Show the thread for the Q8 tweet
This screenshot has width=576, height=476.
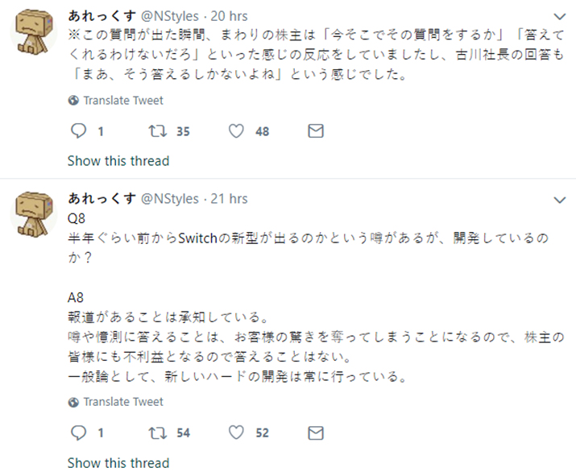pos(118,462)
